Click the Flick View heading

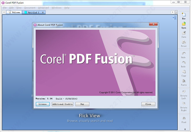tap(89, 116)
